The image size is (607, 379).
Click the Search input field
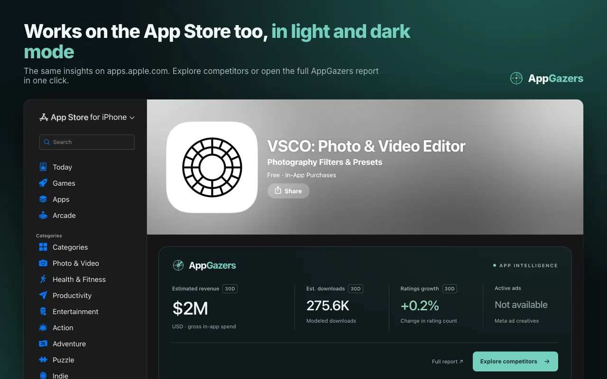[x=87, y=142]
